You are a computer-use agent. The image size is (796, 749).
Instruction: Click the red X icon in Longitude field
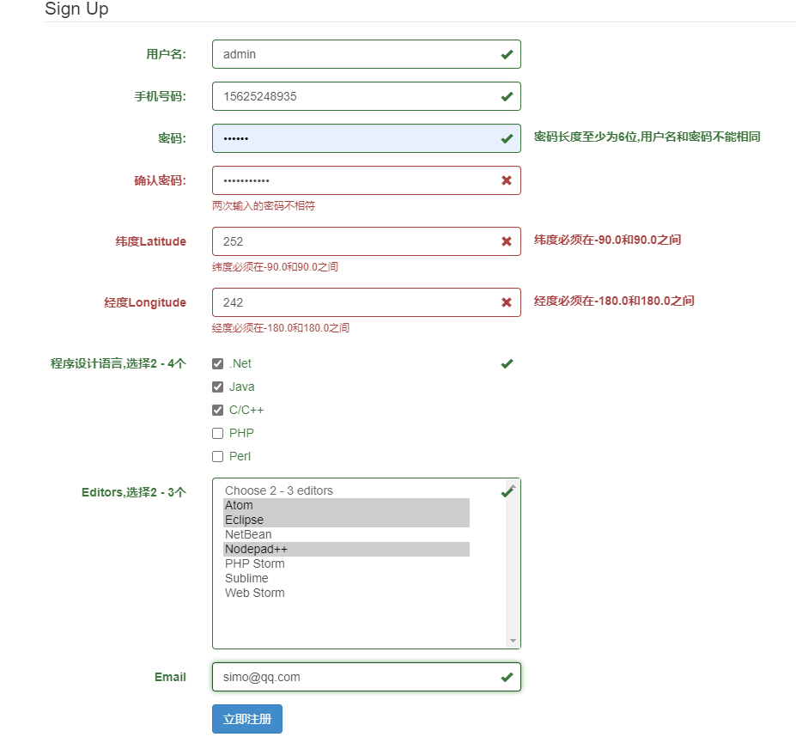[507, 302]
